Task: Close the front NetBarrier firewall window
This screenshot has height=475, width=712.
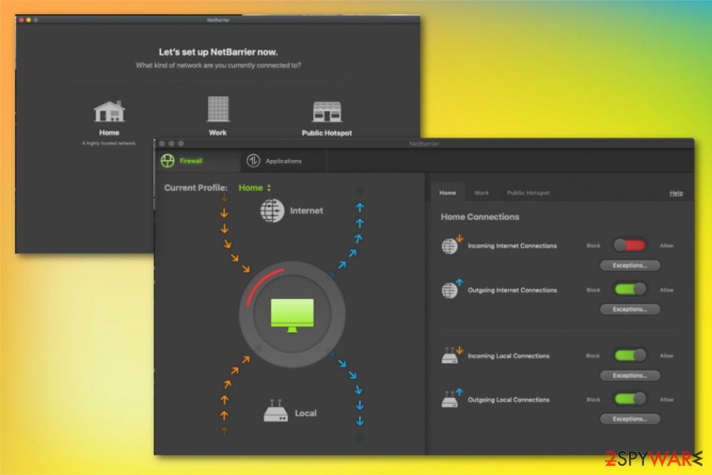Action: pos(162,143)
